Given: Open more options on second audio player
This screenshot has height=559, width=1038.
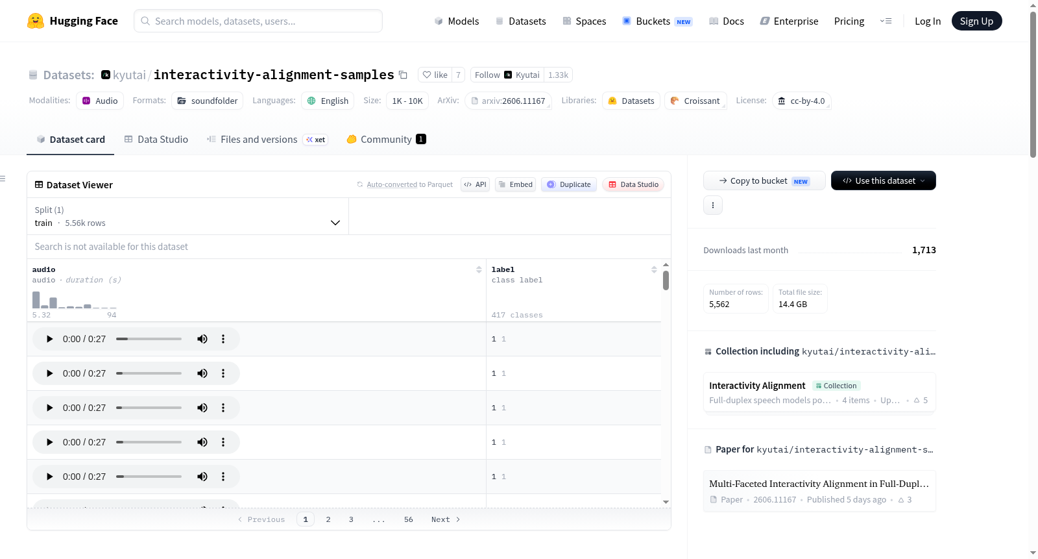Looking at the screenshot, I should [x=223, y=373].
